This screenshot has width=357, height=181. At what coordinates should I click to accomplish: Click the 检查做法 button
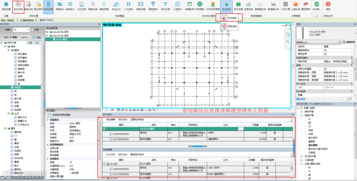(24, 37)
